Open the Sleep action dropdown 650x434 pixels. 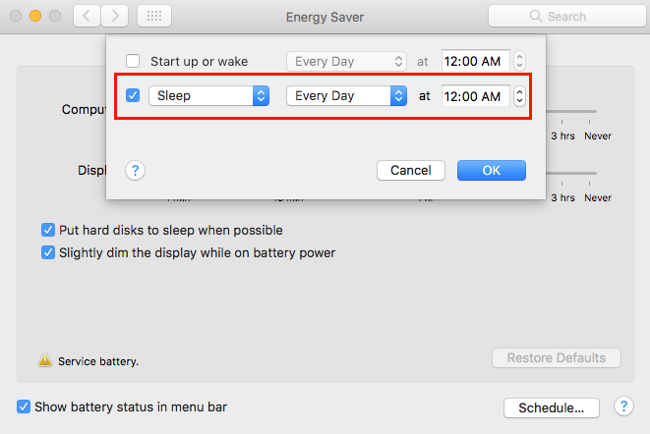pyautogui.click(x=208, y=96)
